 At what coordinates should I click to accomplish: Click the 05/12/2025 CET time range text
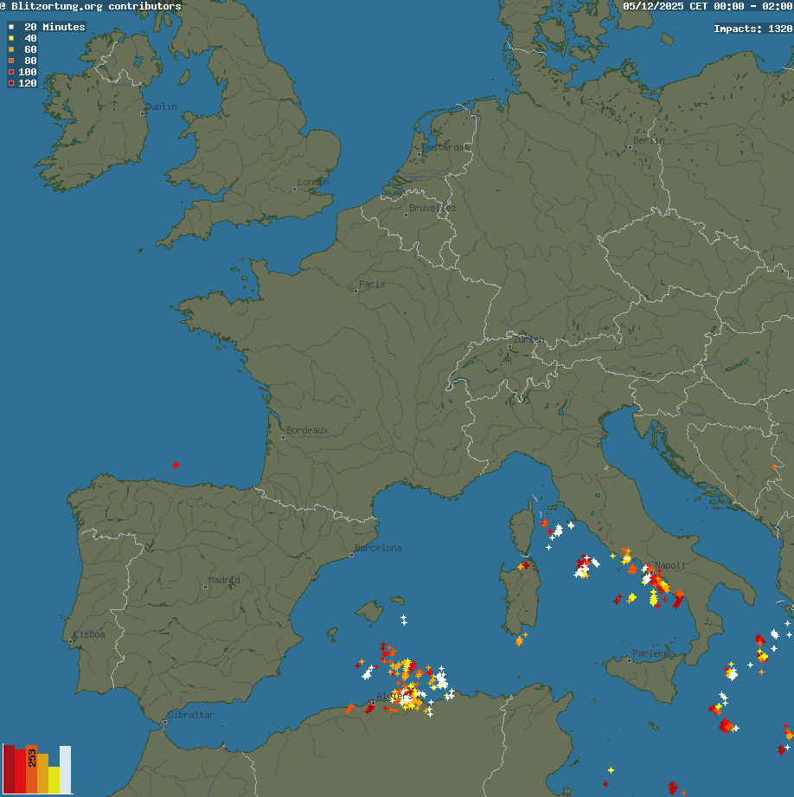pyautogui.click(x=707, y=6)
